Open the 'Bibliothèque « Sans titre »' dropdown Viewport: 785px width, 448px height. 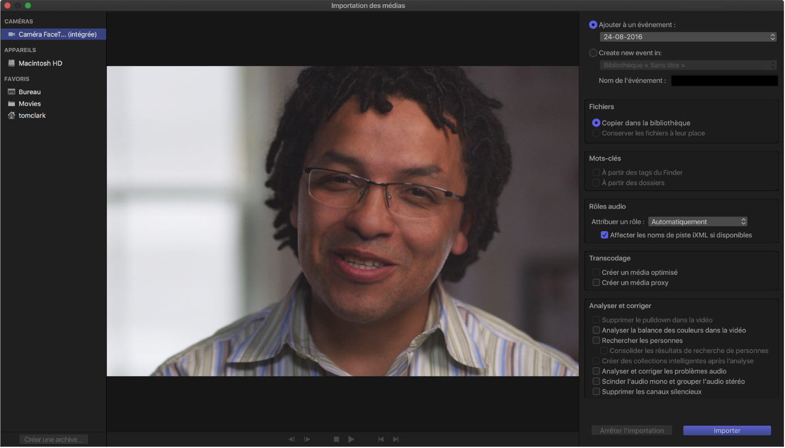coord(688,66)
